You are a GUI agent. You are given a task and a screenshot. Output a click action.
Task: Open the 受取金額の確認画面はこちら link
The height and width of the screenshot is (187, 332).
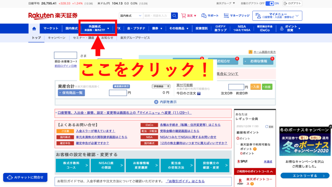click(180, 131)
